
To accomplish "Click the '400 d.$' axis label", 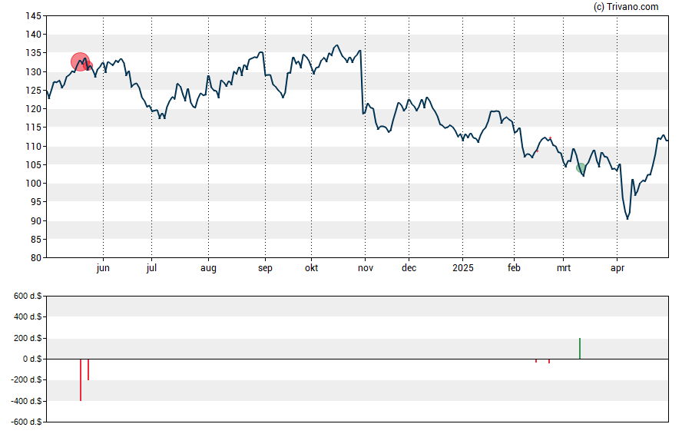I will coord(28,317).
